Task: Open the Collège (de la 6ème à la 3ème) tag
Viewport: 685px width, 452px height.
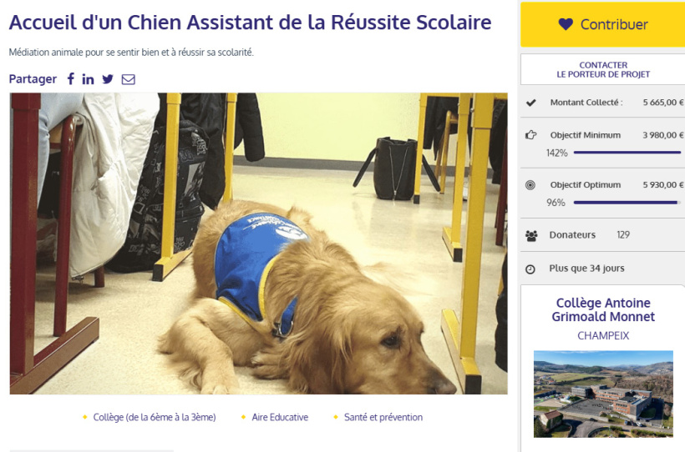Action: click(155, 417)
